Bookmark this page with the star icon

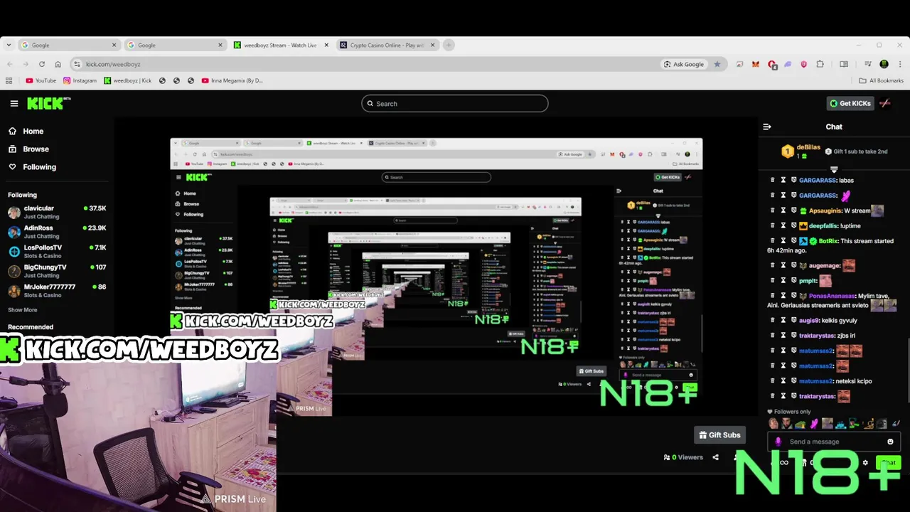(717, 64)
